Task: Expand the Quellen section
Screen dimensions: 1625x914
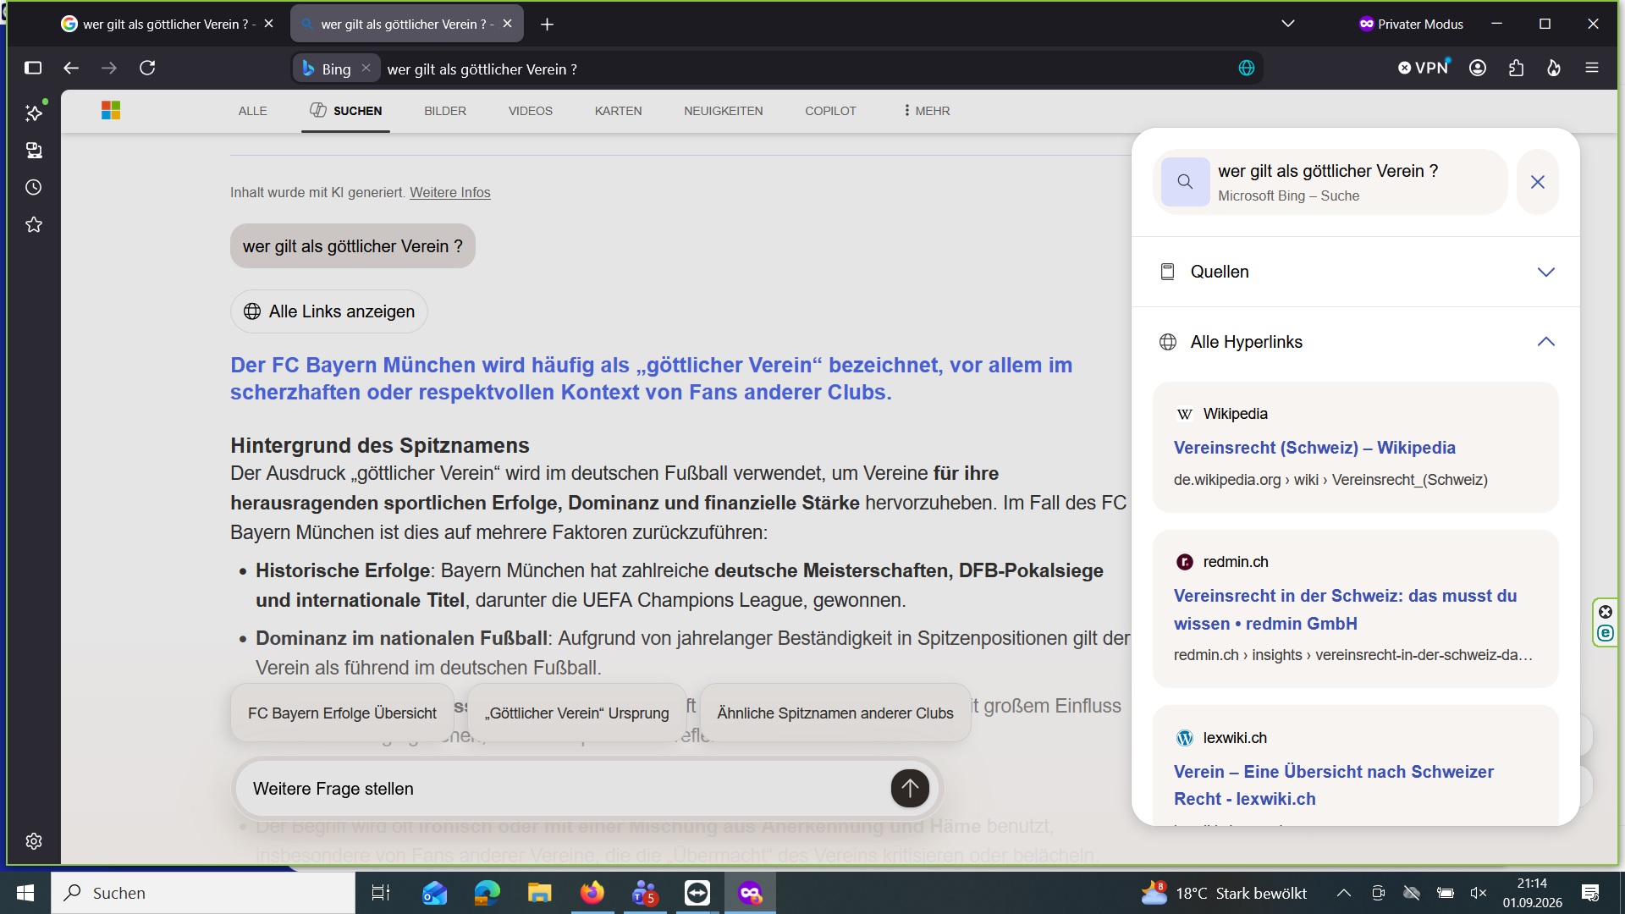Action: tap(1356, 272)
